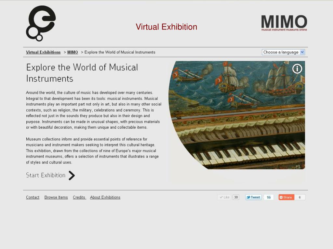The image size is (333, 249).
Task: Open the image info icon
Action: (297, 69)
